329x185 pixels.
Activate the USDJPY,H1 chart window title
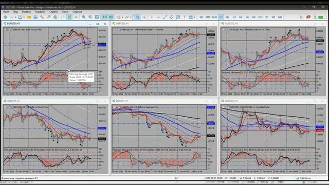pos(122,101)
